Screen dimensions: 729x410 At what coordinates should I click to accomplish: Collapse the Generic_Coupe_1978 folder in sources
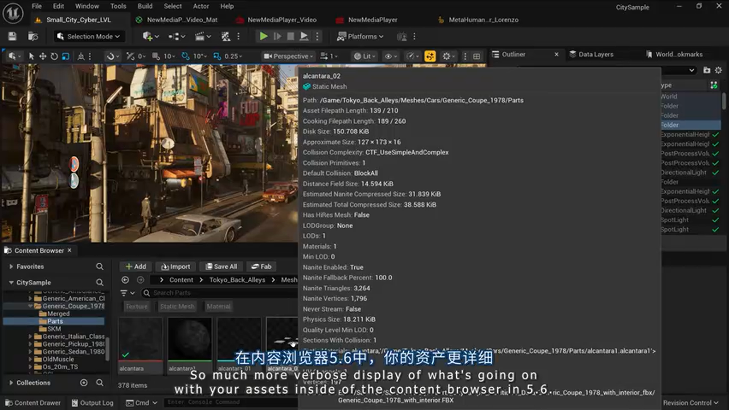point(31,306)
